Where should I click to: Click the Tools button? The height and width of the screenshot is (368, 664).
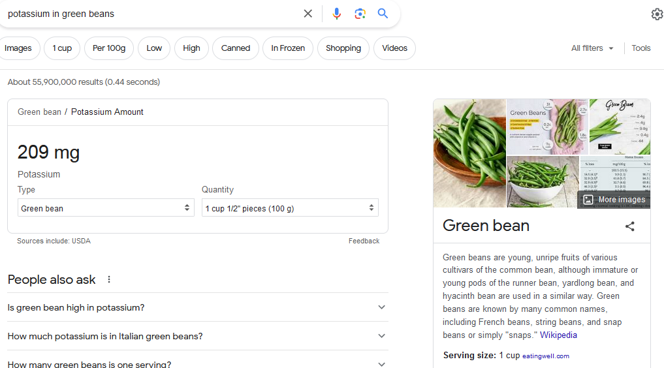(x=640, y=48)
